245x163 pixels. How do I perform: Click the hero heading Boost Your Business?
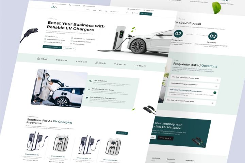76,26
